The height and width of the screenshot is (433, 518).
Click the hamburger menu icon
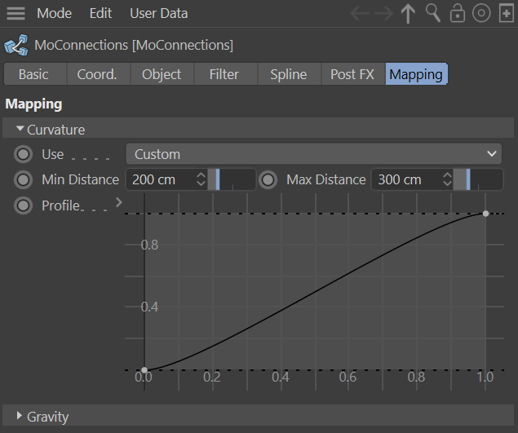pos(16,14)
